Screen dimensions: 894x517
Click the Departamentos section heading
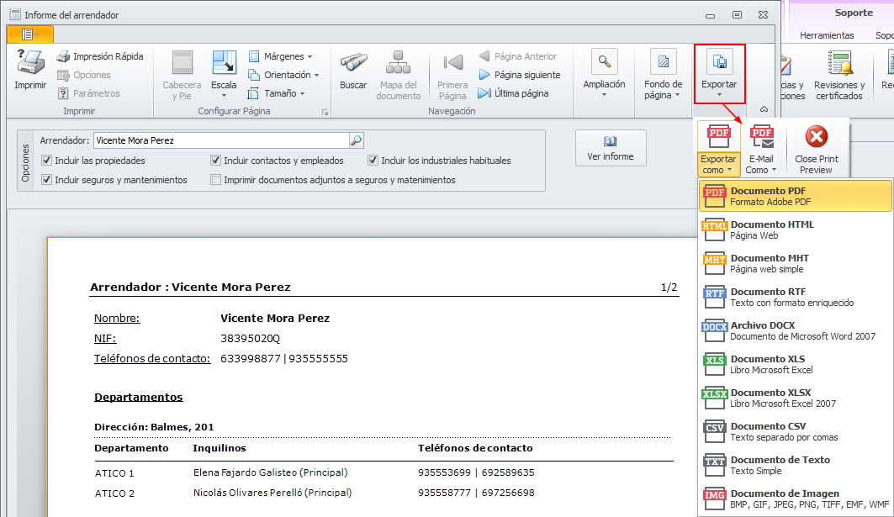click(139, 398)
